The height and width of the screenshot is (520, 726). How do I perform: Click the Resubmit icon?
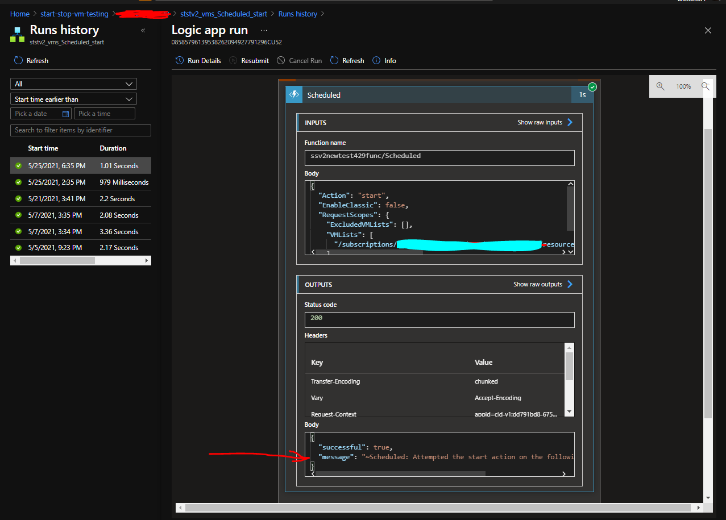[233, 60]
